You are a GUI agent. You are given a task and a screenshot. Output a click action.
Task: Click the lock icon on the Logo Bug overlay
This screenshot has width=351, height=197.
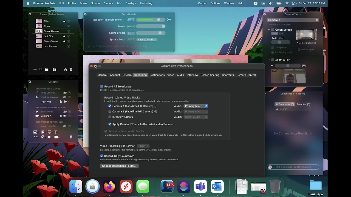pos(61,102)
